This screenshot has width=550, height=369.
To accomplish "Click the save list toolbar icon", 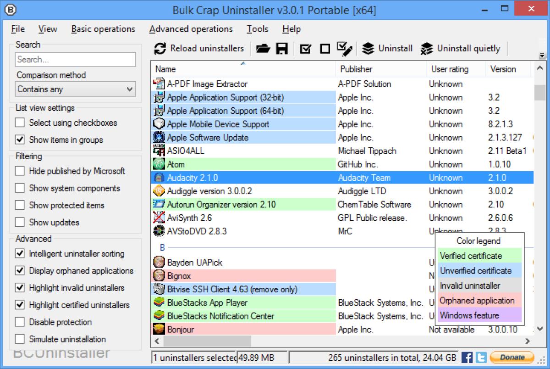I will click(281, 48).
